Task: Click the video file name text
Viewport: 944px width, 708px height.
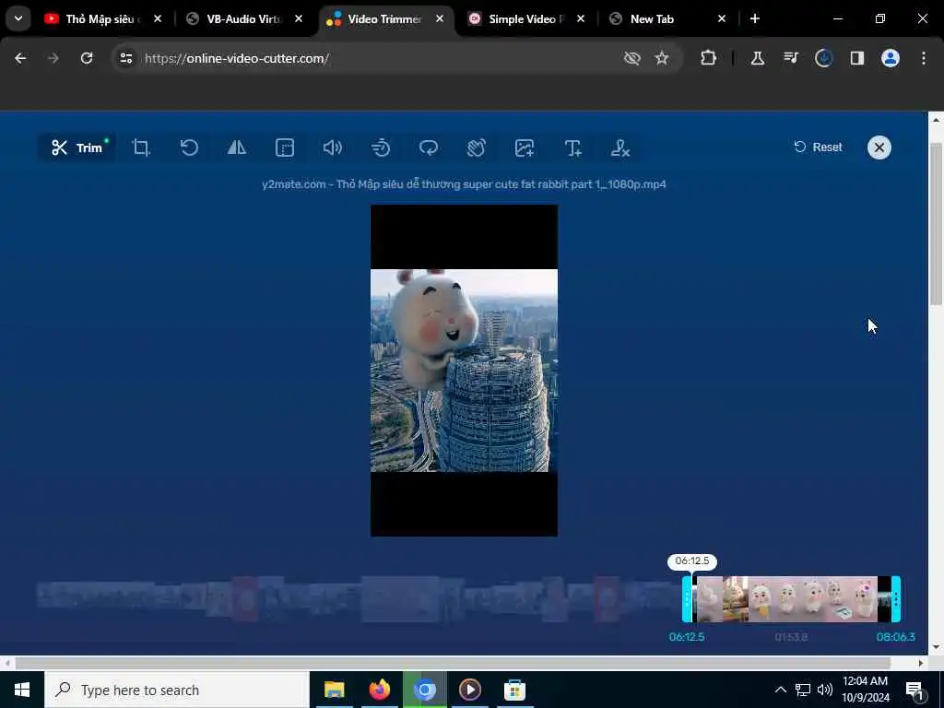Action: [x=465, y=184]
